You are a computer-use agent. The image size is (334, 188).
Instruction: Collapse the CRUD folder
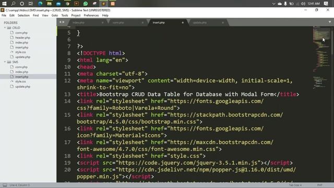pos(5,28)
